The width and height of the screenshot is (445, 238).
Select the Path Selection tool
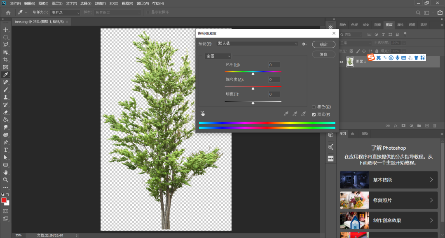pyautogui.click(x=5, y=157)
